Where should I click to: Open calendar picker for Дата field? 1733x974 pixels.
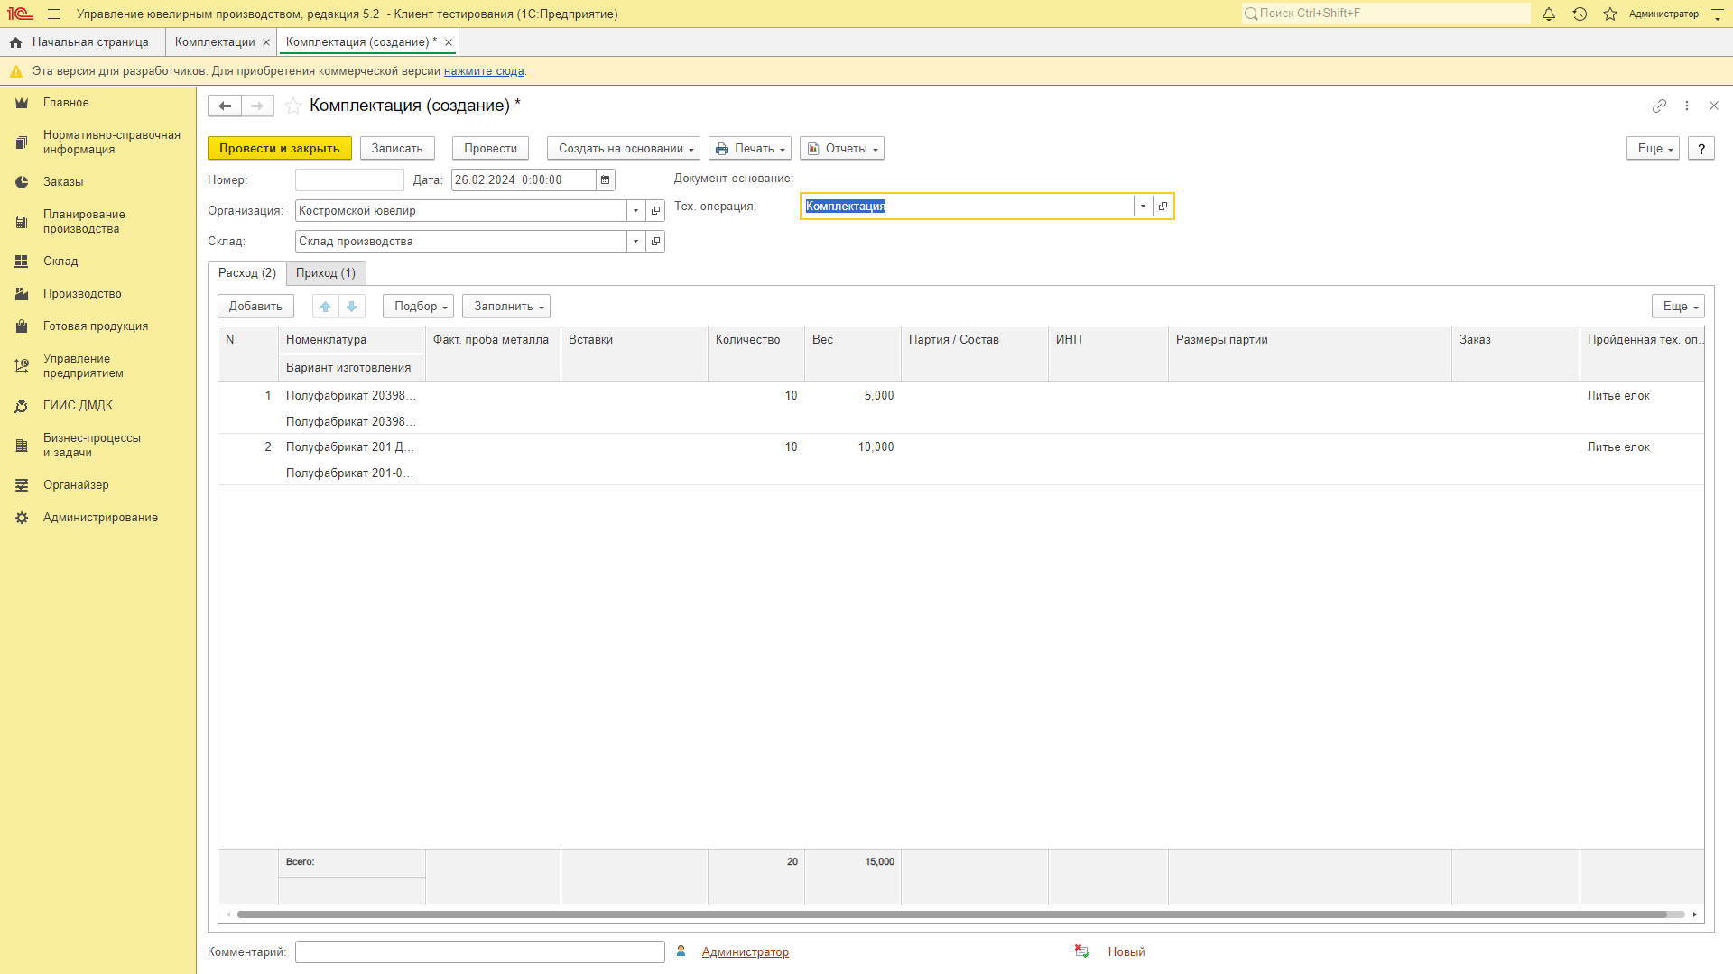click(x=606, y=180)
